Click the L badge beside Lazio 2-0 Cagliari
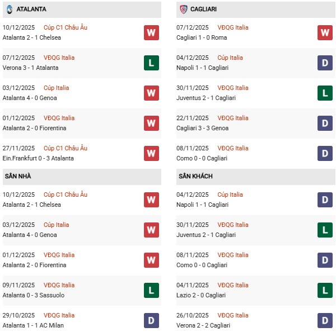Screen dimensions: 336x332 point(325,290)
